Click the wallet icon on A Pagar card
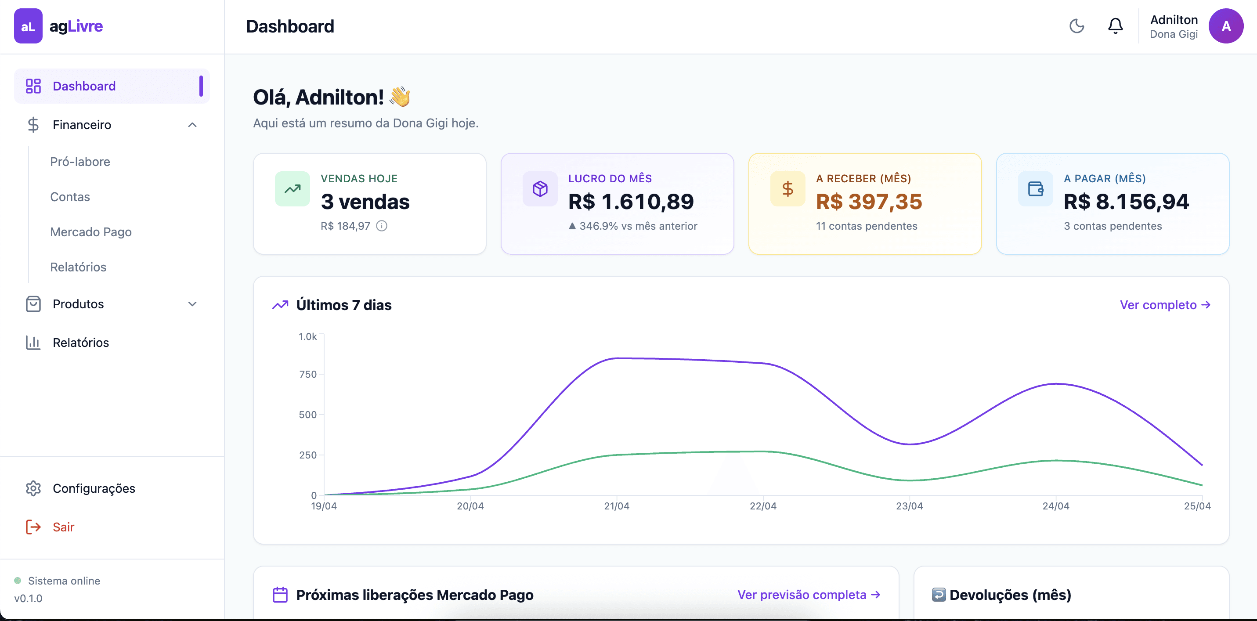The height and width of the screenshot is (621, 1257). point(1036,188)
